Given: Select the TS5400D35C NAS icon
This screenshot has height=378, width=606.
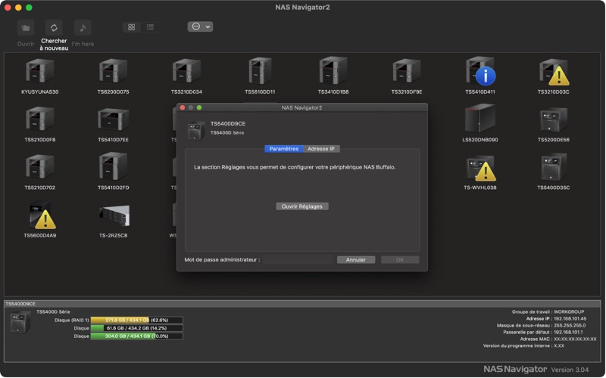Looking at the screenshot, I should (x=554, y=167).
